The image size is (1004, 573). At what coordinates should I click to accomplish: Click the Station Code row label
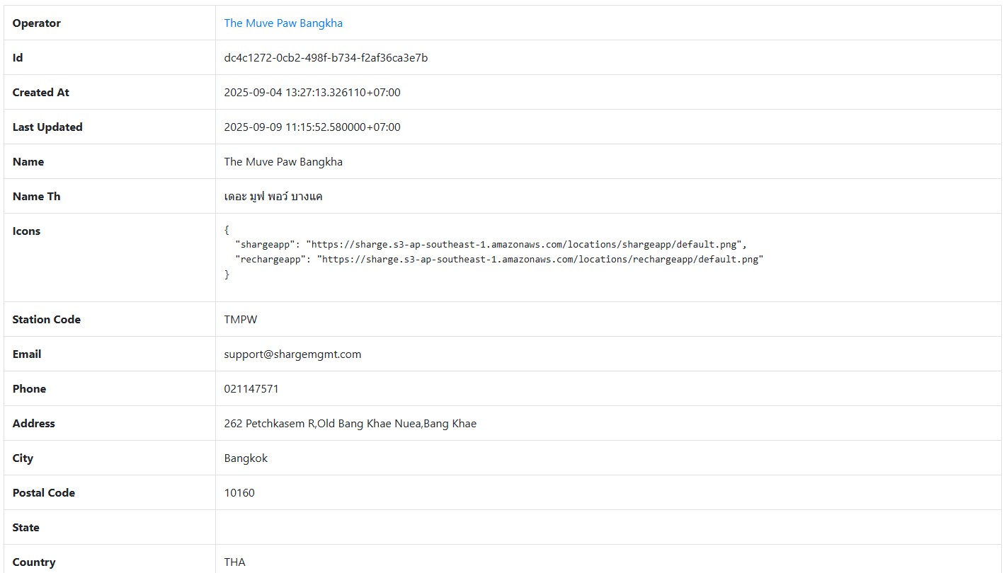click(x=47, y=320)
